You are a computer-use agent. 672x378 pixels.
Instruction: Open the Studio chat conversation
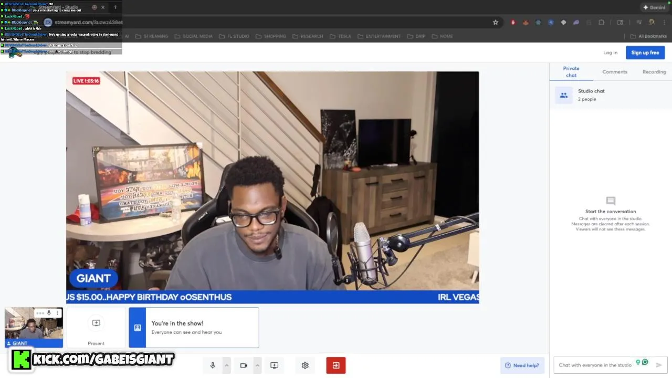click(x=611, y=95)
